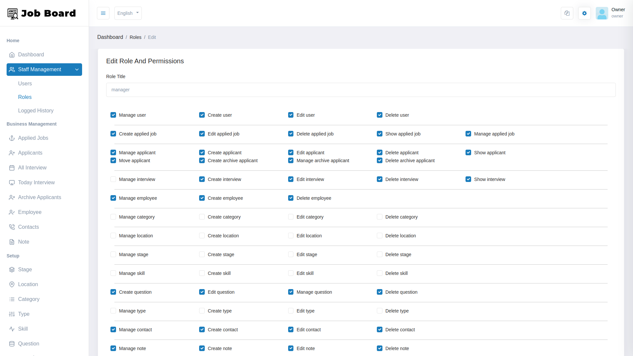
Task: Click the Archive Applicants icon
Action: [x=12, y=197]
